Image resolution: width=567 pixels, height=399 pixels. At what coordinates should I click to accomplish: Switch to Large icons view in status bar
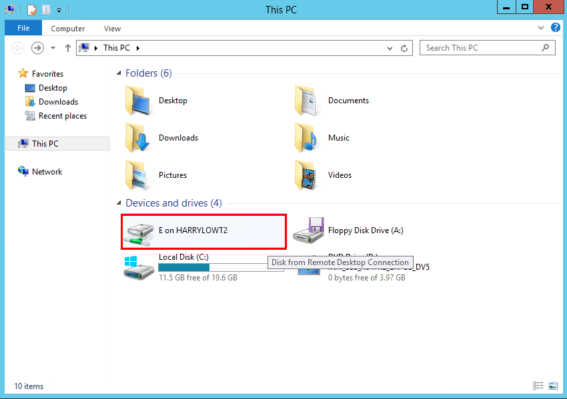tap(553, 386)
